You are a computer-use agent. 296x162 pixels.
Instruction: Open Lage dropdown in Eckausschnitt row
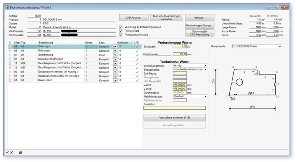coord(115,72)
